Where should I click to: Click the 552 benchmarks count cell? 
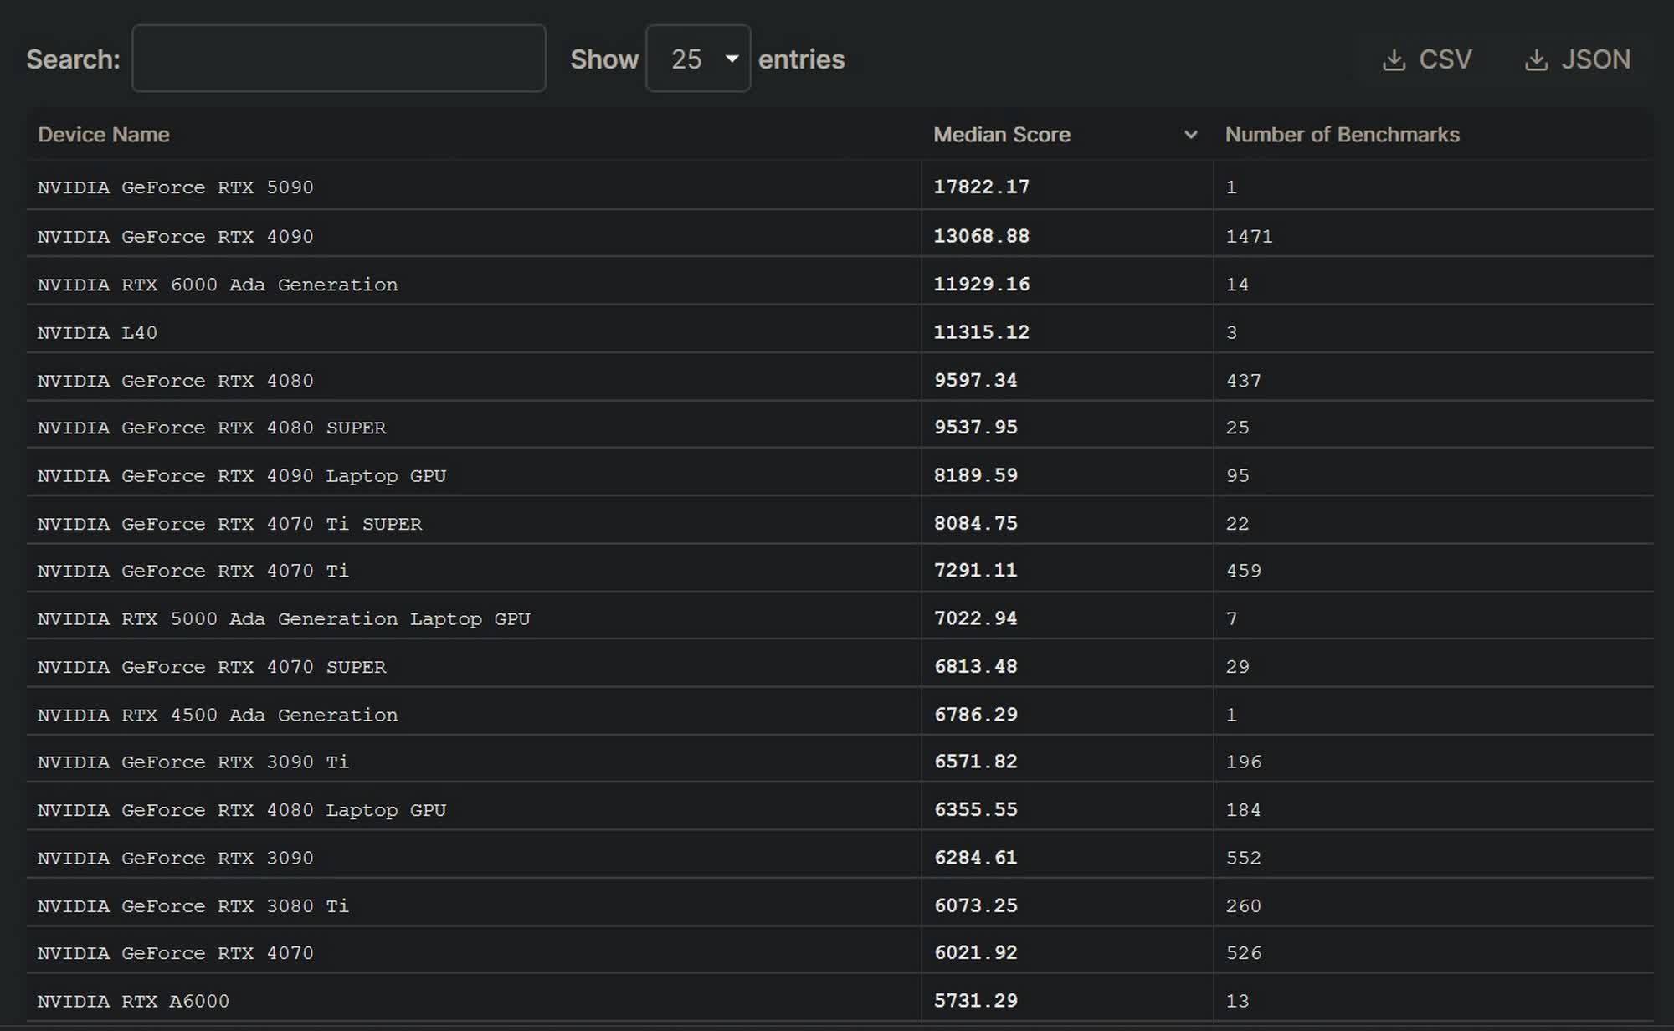[x=1243, y=858]
